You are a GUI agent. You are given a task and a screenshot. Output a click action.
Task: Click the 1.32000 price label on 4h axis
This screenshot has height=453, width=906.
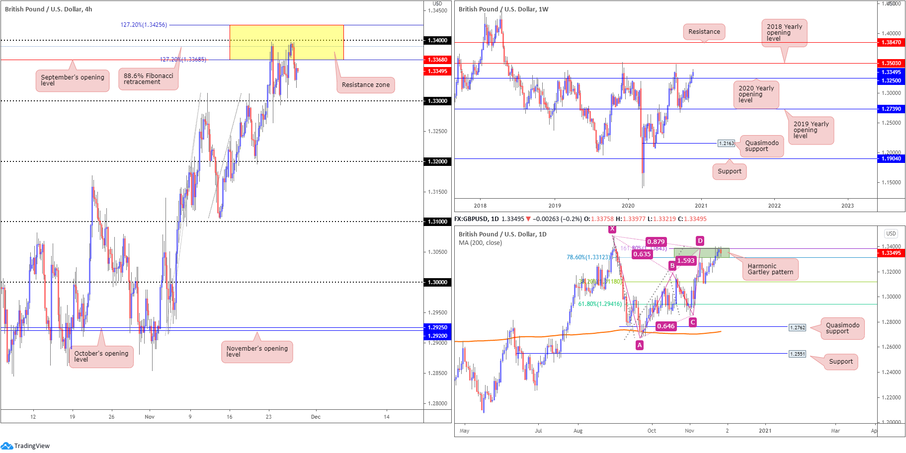437,161
